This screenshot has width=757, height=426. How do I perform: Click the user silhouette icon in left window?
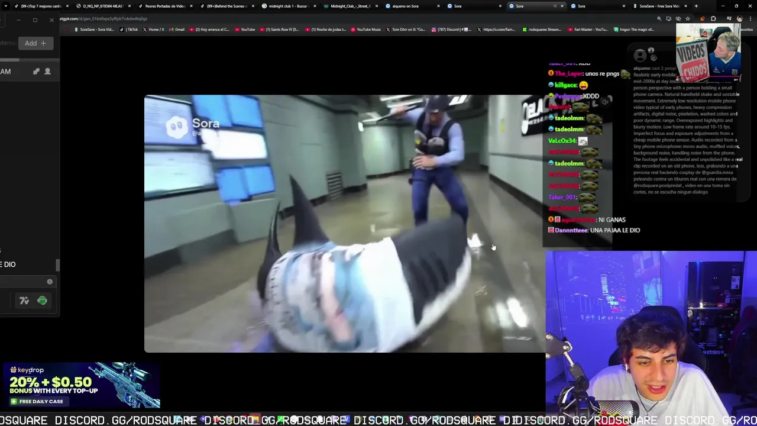pos(48,72)
